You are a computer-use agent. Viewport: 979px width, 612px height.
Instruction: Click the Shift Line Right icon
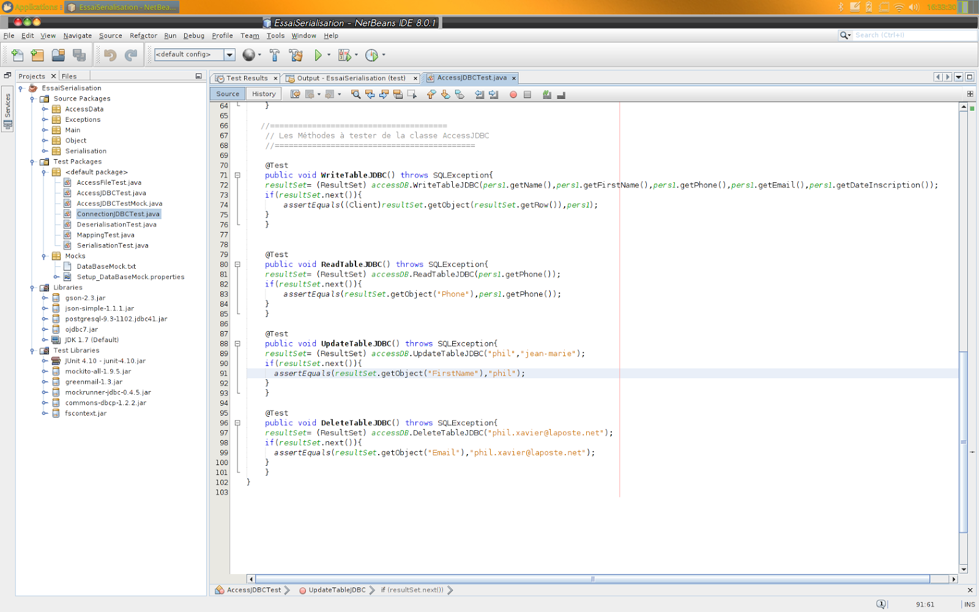click(x=494, y=94)
